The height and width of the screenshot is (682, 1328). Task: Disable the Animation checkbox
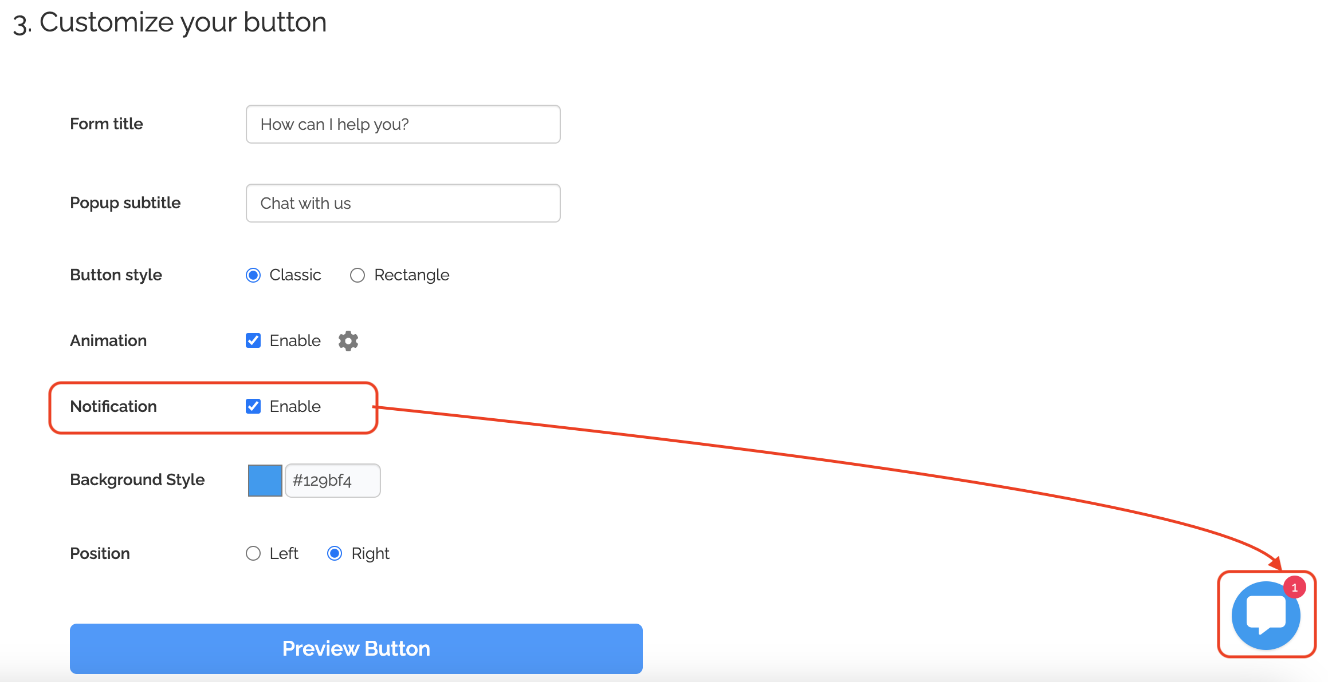click(x=253, y=341)
